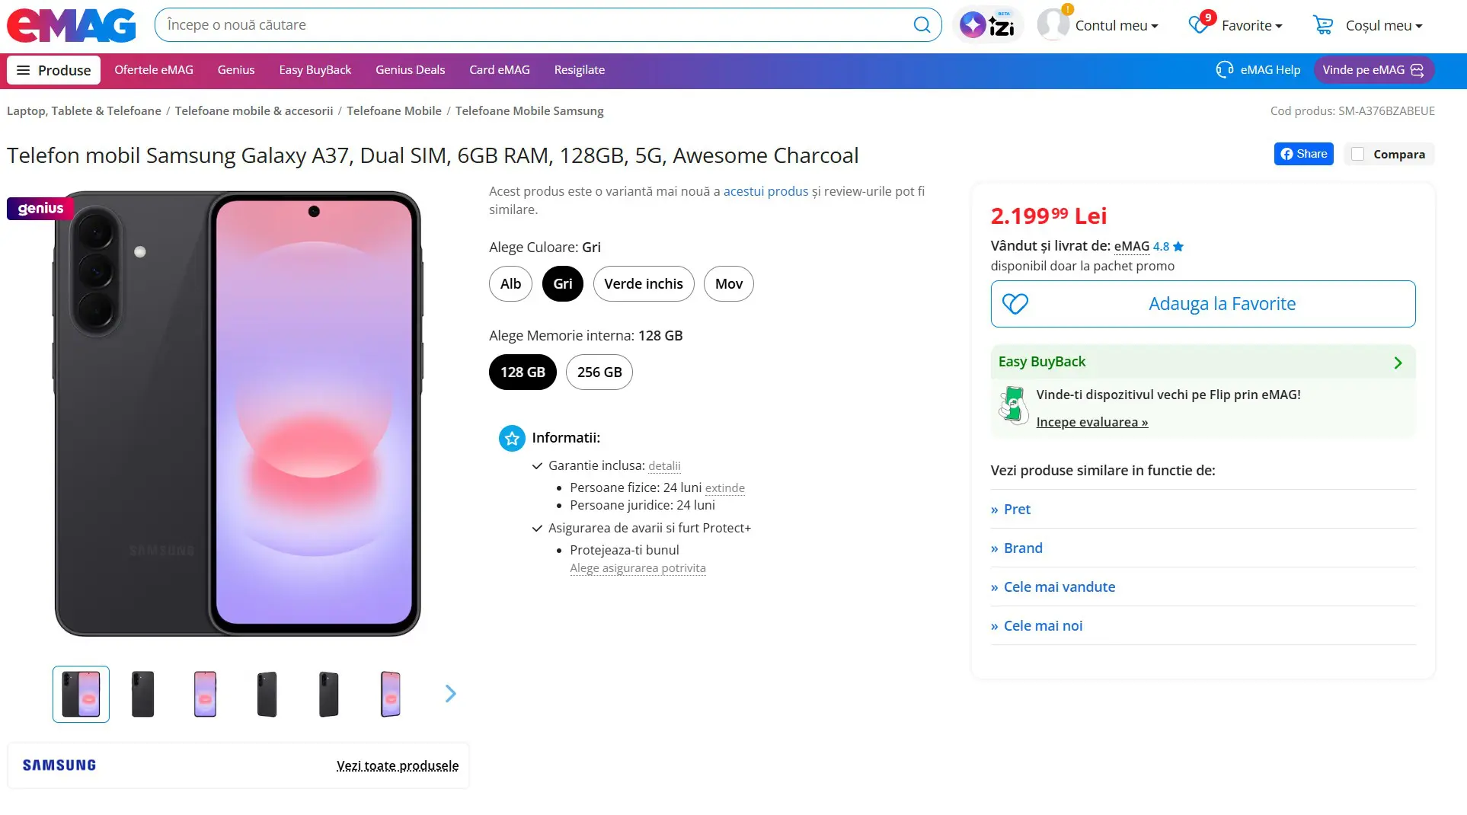Click the eMAG Help headset icon

coord(1224,70)
